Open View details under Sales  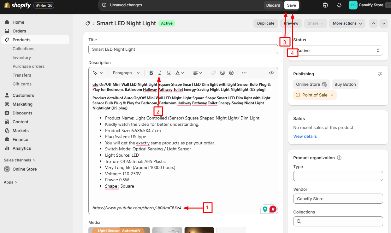pyautogui.click(x=305, y=136)
